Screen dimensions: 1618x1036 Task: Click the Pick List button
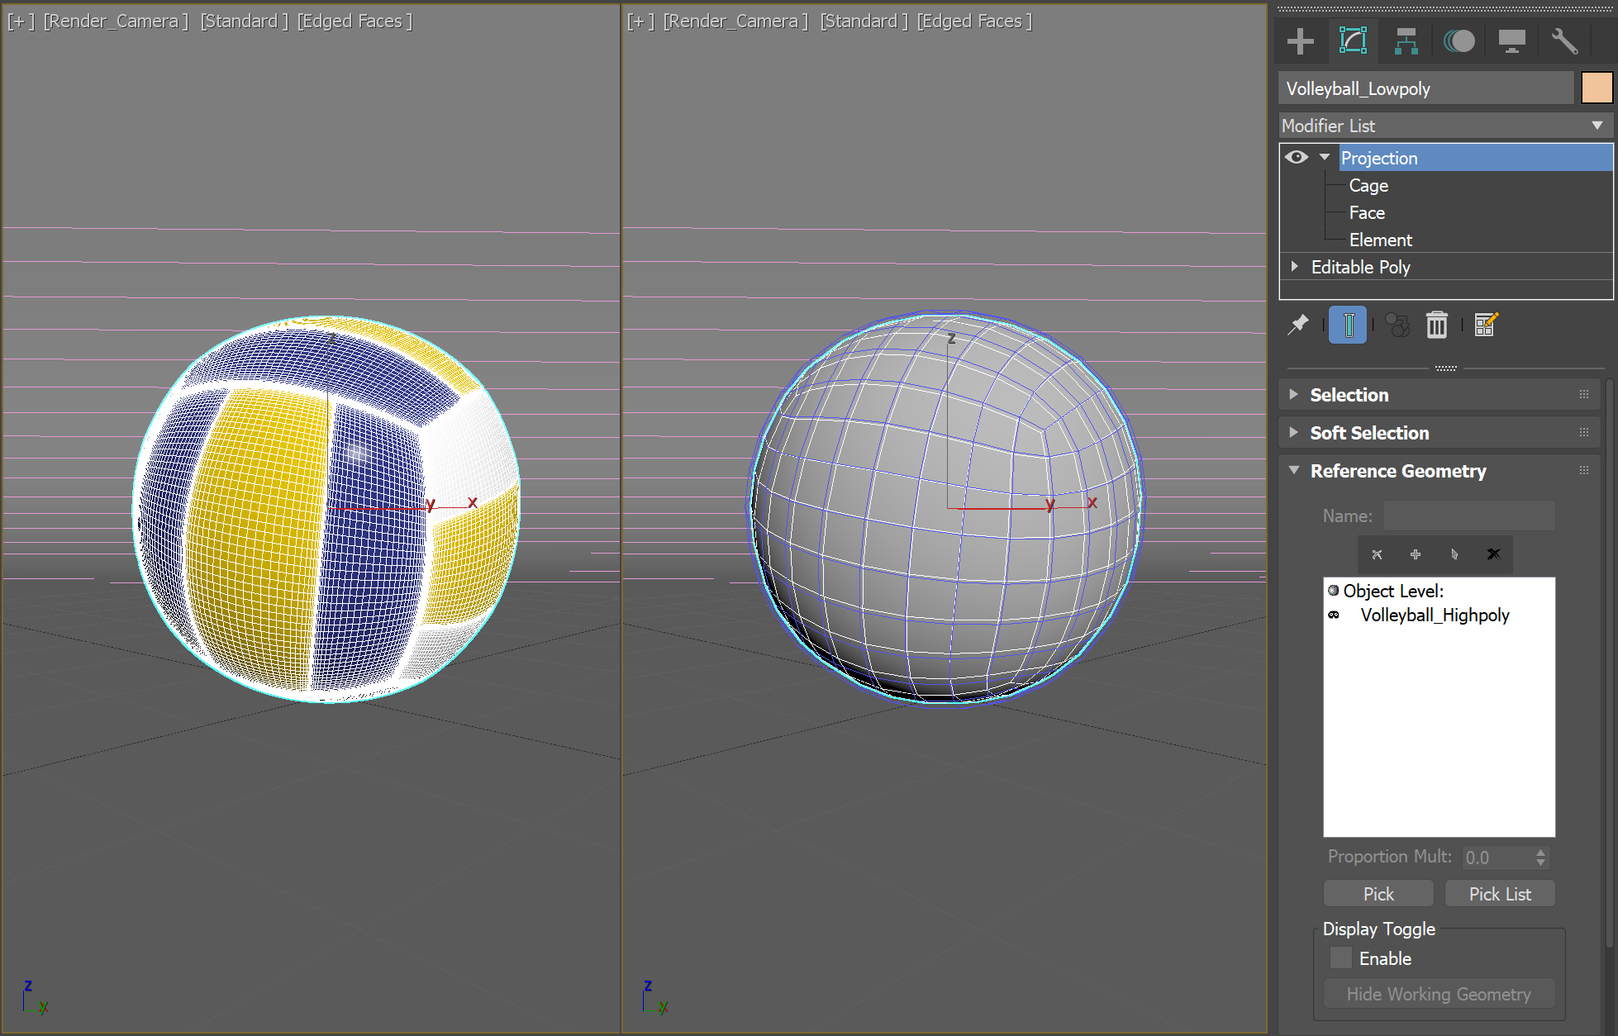tap(1499, 893)
